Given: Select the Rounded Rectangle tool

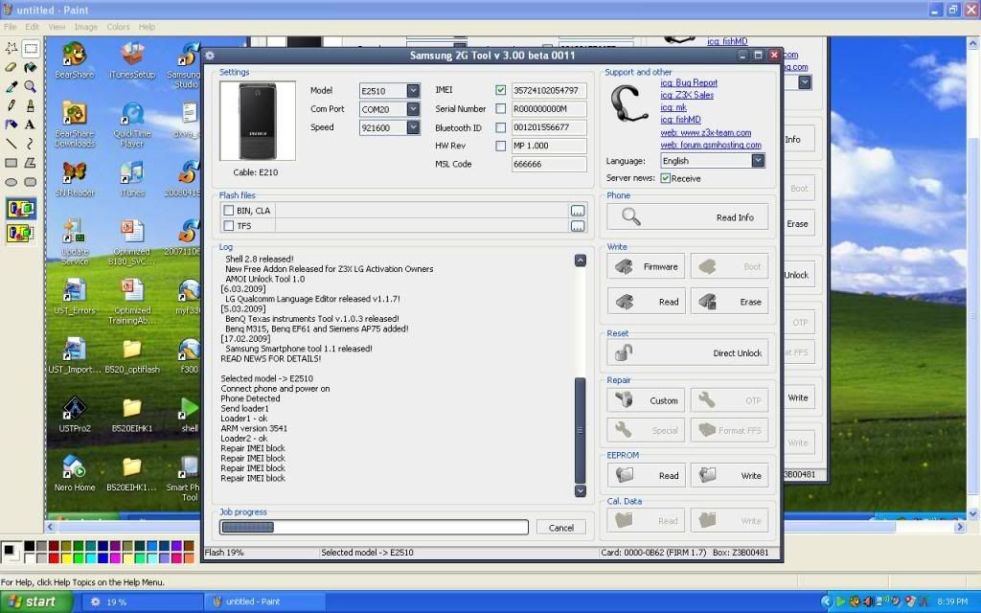Looking at the screenshot, I should (x=30, y=182).
